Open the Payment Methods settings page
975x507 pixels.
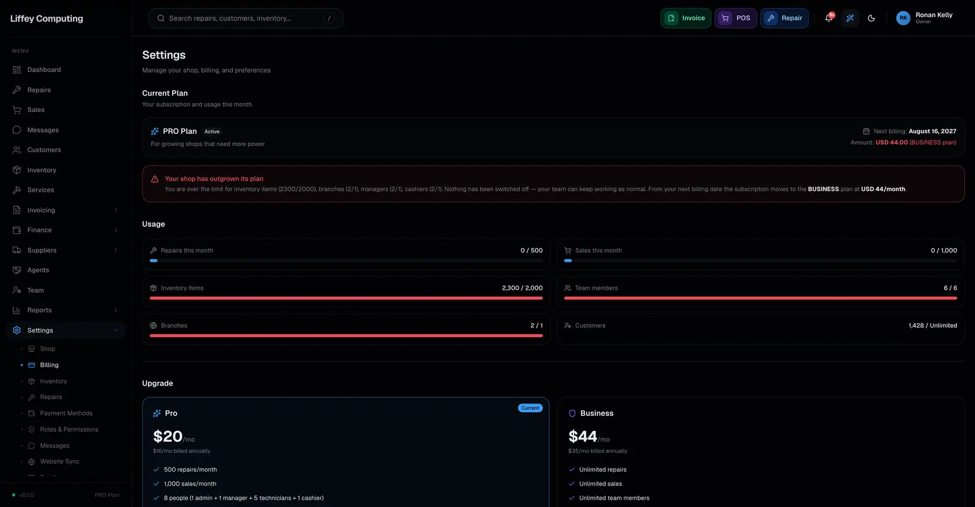pos(66,413)
